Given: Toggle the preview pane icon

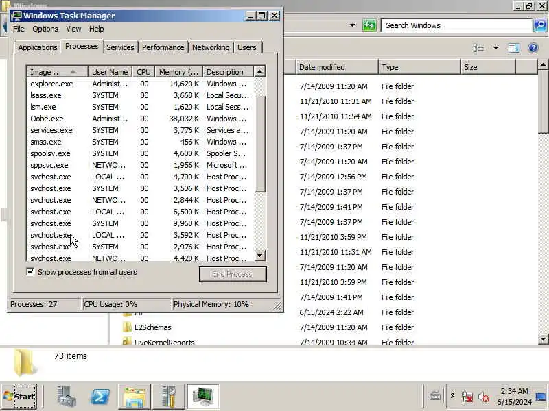Looking at the screenshot, I should [513, 48].
